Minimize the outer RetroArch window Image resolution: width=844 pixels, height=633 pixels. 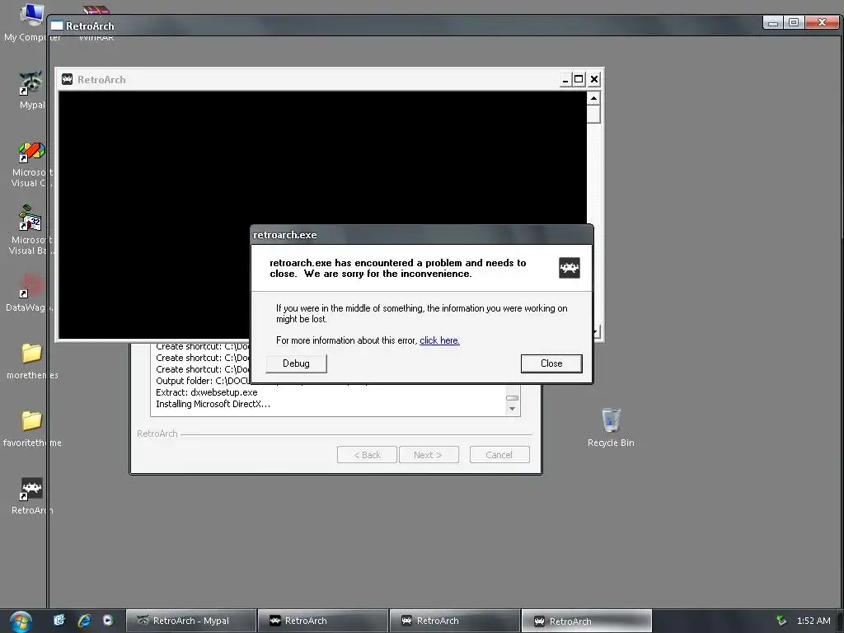773,22
